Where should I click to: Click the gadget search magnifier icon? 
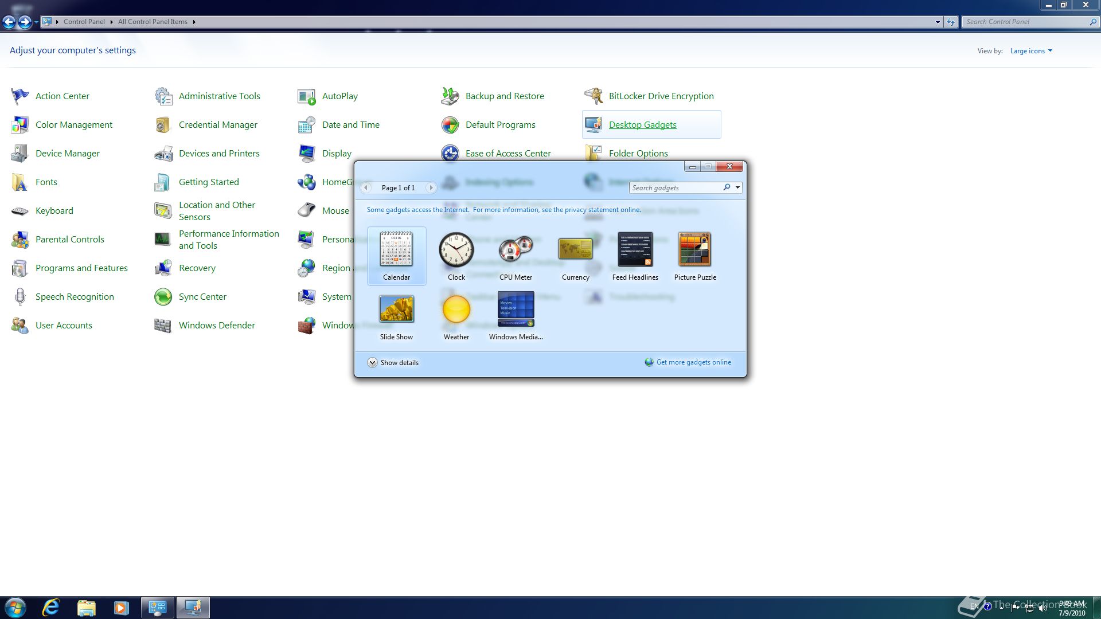click(x=727, y=187)
